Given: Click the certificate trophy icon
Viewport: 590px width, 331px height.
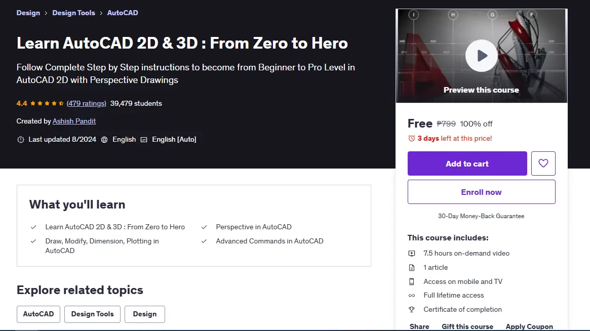Looking at the screenshot, I should (x=412, y=310).
